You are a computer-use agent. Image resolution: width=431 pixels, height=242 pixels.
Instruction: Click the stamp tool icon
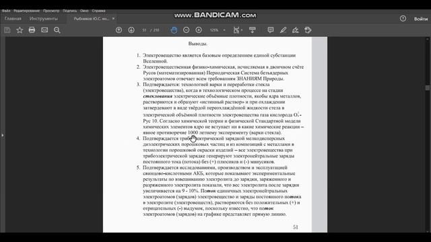pyautogui.click(x=308, y=30)
